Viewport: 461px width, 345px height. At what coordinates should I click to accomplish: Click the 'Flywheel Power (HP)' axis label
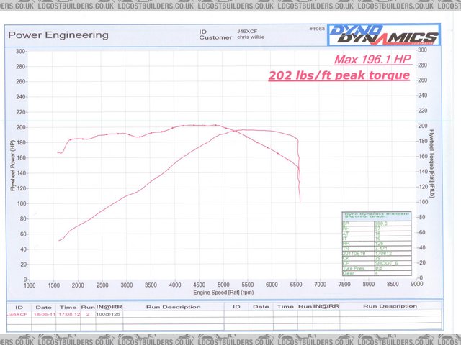coord(13,166)
